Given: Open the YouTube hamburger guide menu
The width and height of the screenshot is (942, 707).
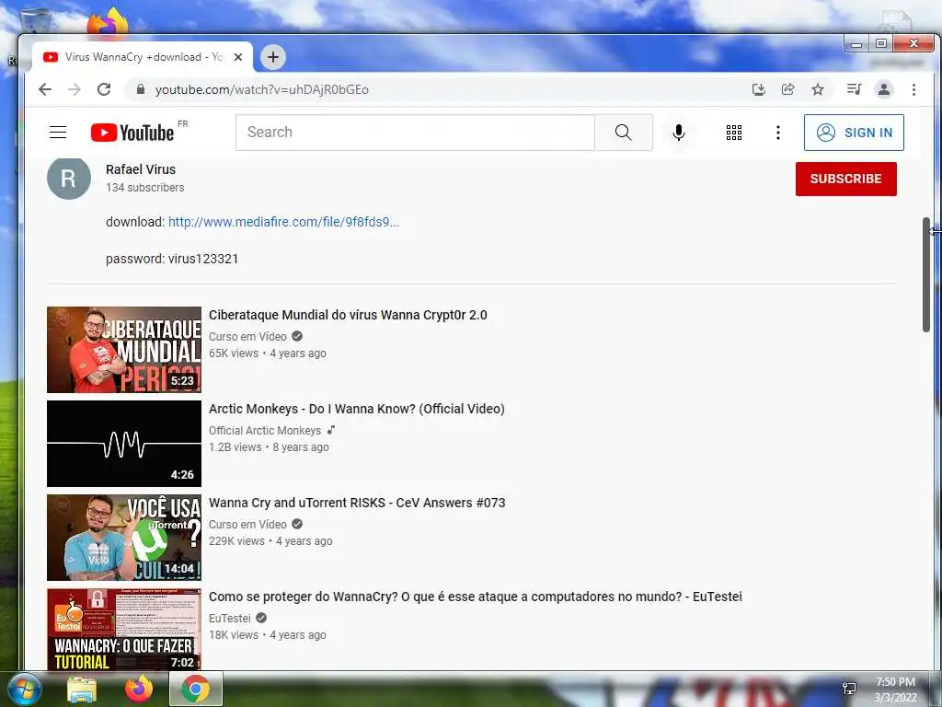Looking at the screenshot, I should (x=58, y=133).
